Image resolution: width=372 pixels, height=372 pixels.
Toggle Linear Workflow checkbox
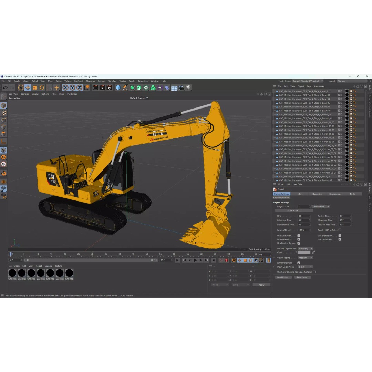(299, 263)
